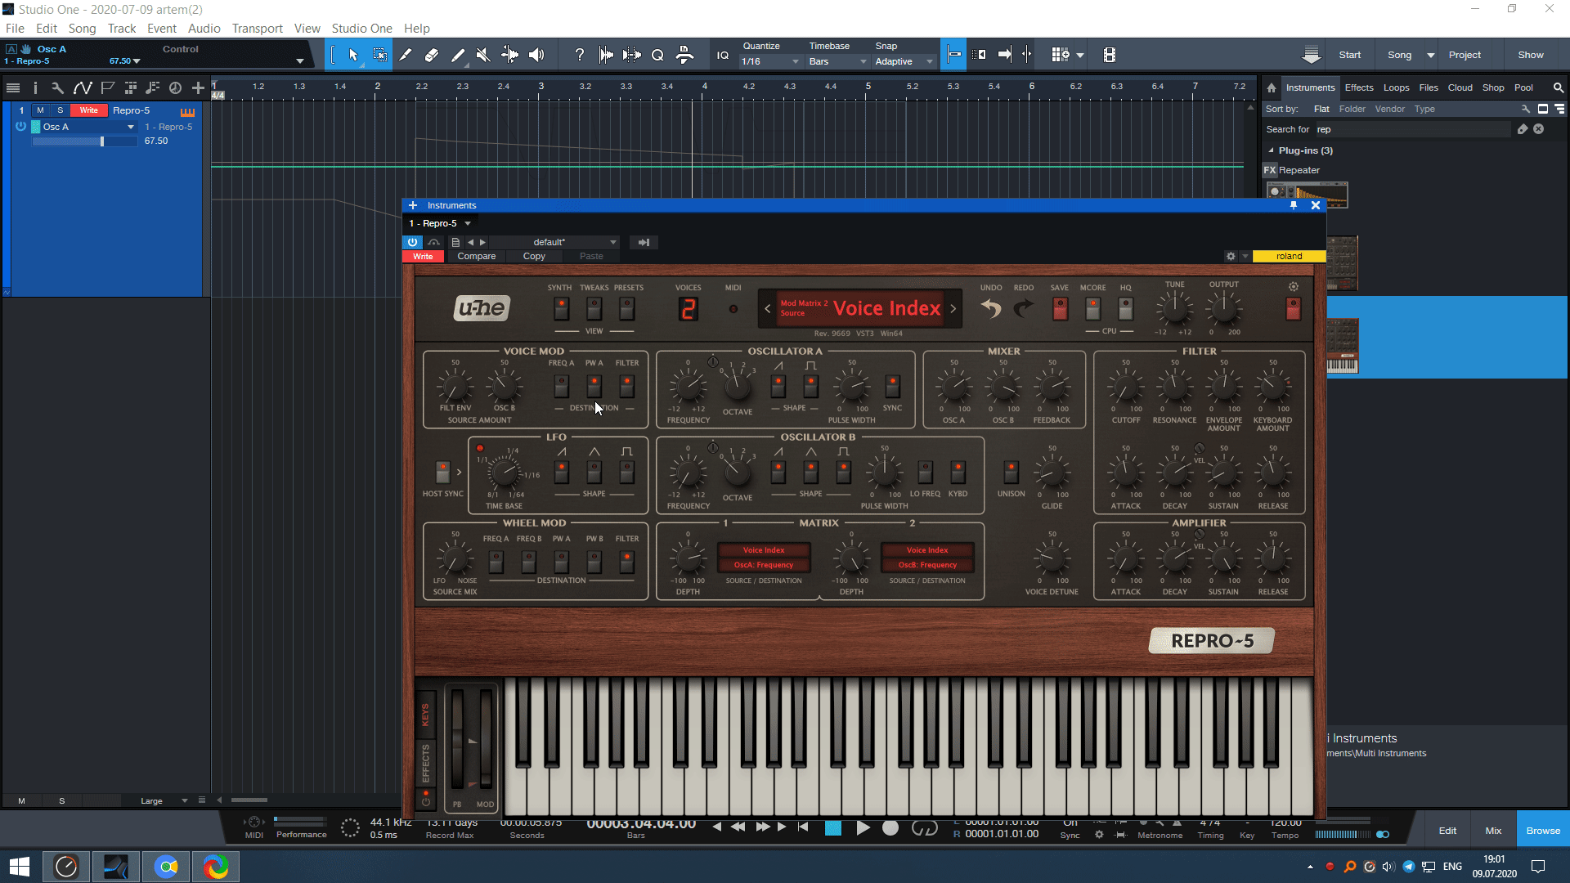Click the plus icon to add tracks
1570x883 pixels.
click(198, 87)
